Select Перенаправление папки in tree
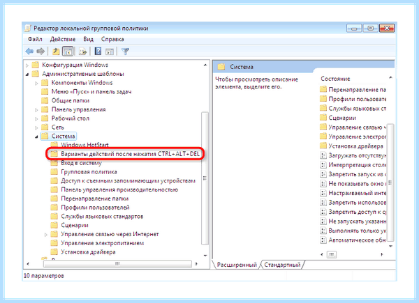The height and width of the screenshot is (303, 419). point(89,199)
